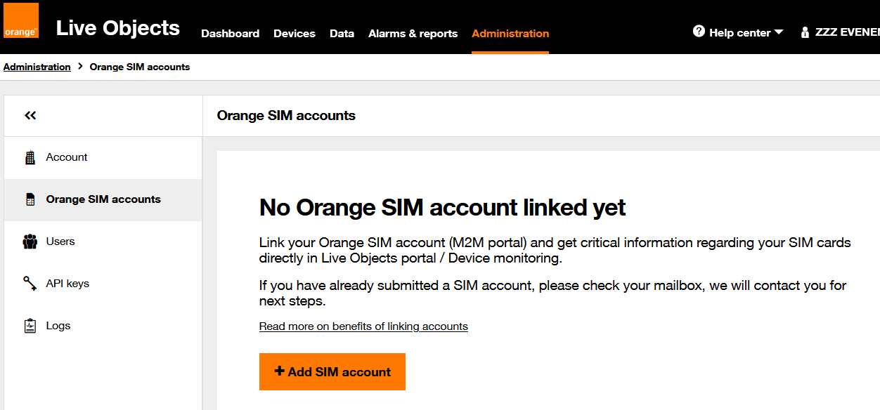Click the Orange SIM accounts page heading

pyautogui.click(x=285, y=115)
